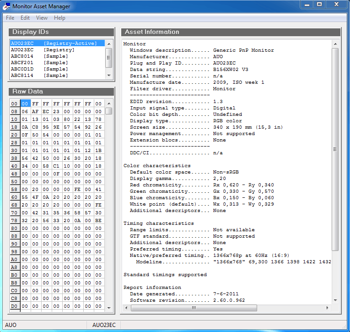This screenshot has height=332, width=350.
Task: Select ABC8114 [Sample] display ID
Action: [57, 76]
